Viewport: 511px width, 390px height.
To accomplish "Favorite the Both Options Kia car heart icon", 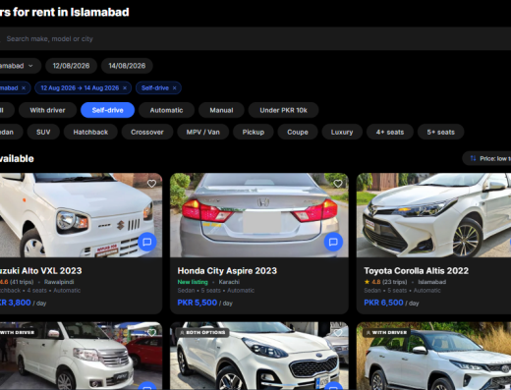I will point(338,333).
